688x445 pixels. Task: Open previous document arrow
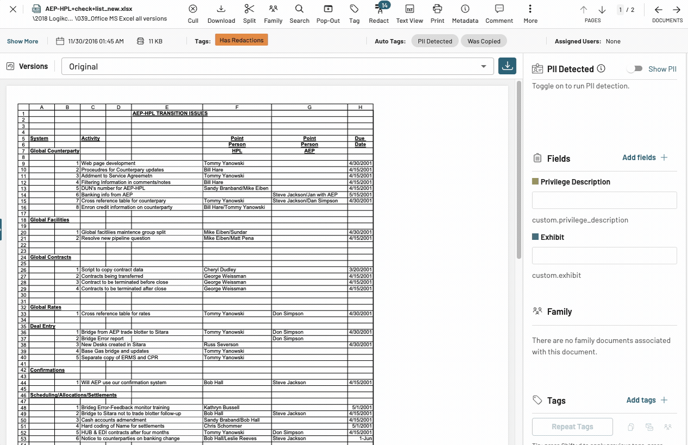click(x=659, y=10)
